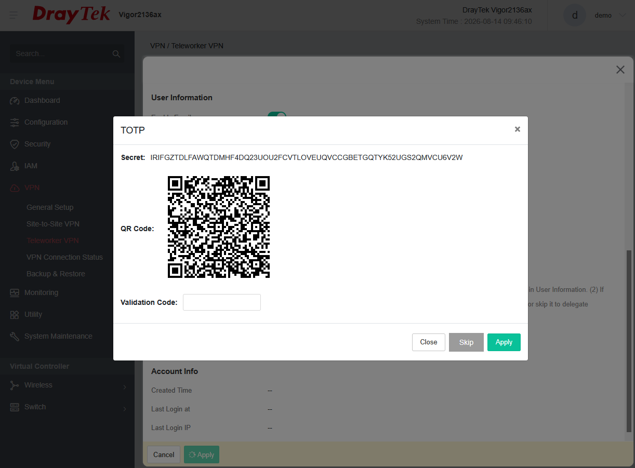Click the Account Info heading

[175, 371]
